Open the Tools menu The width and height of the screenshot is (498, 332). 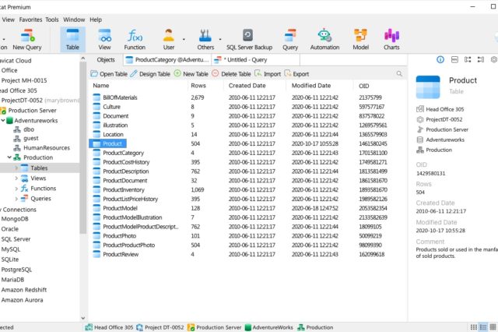(52, 19)
